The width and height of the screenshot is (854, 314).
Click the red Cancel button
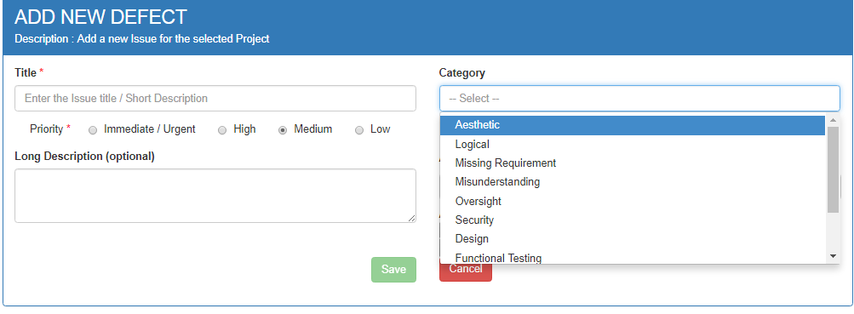tap(465, 272)
